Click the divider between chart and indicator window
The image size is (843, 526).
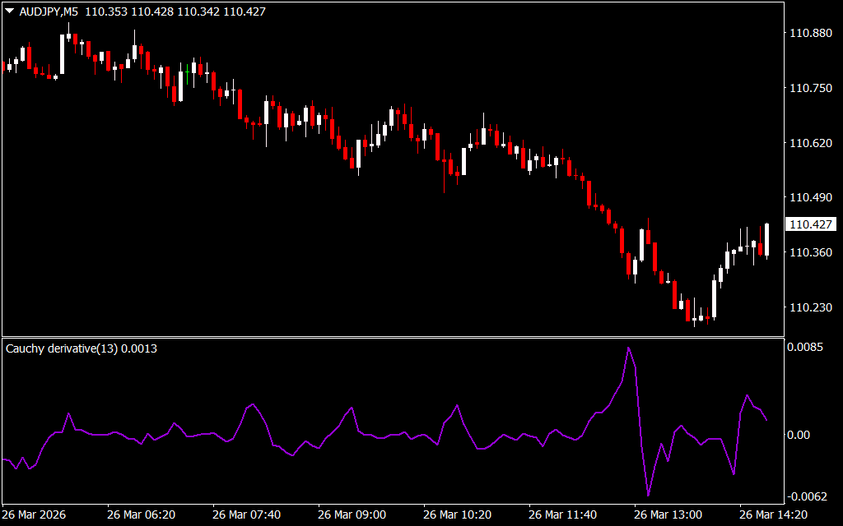[392, 337]
